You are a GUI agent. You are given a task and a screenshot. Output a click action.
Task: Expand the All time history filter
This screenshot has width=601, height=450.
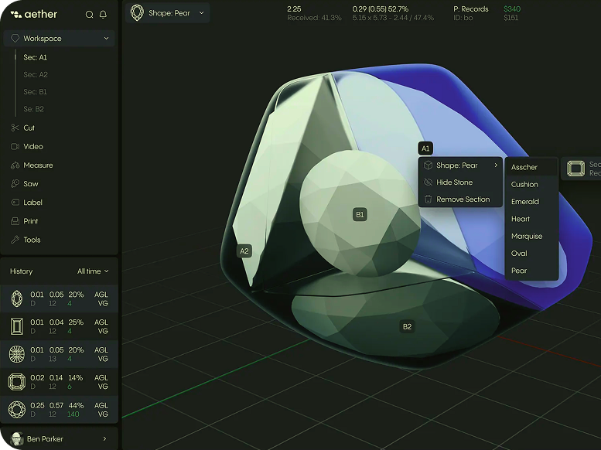coord(93,271)
